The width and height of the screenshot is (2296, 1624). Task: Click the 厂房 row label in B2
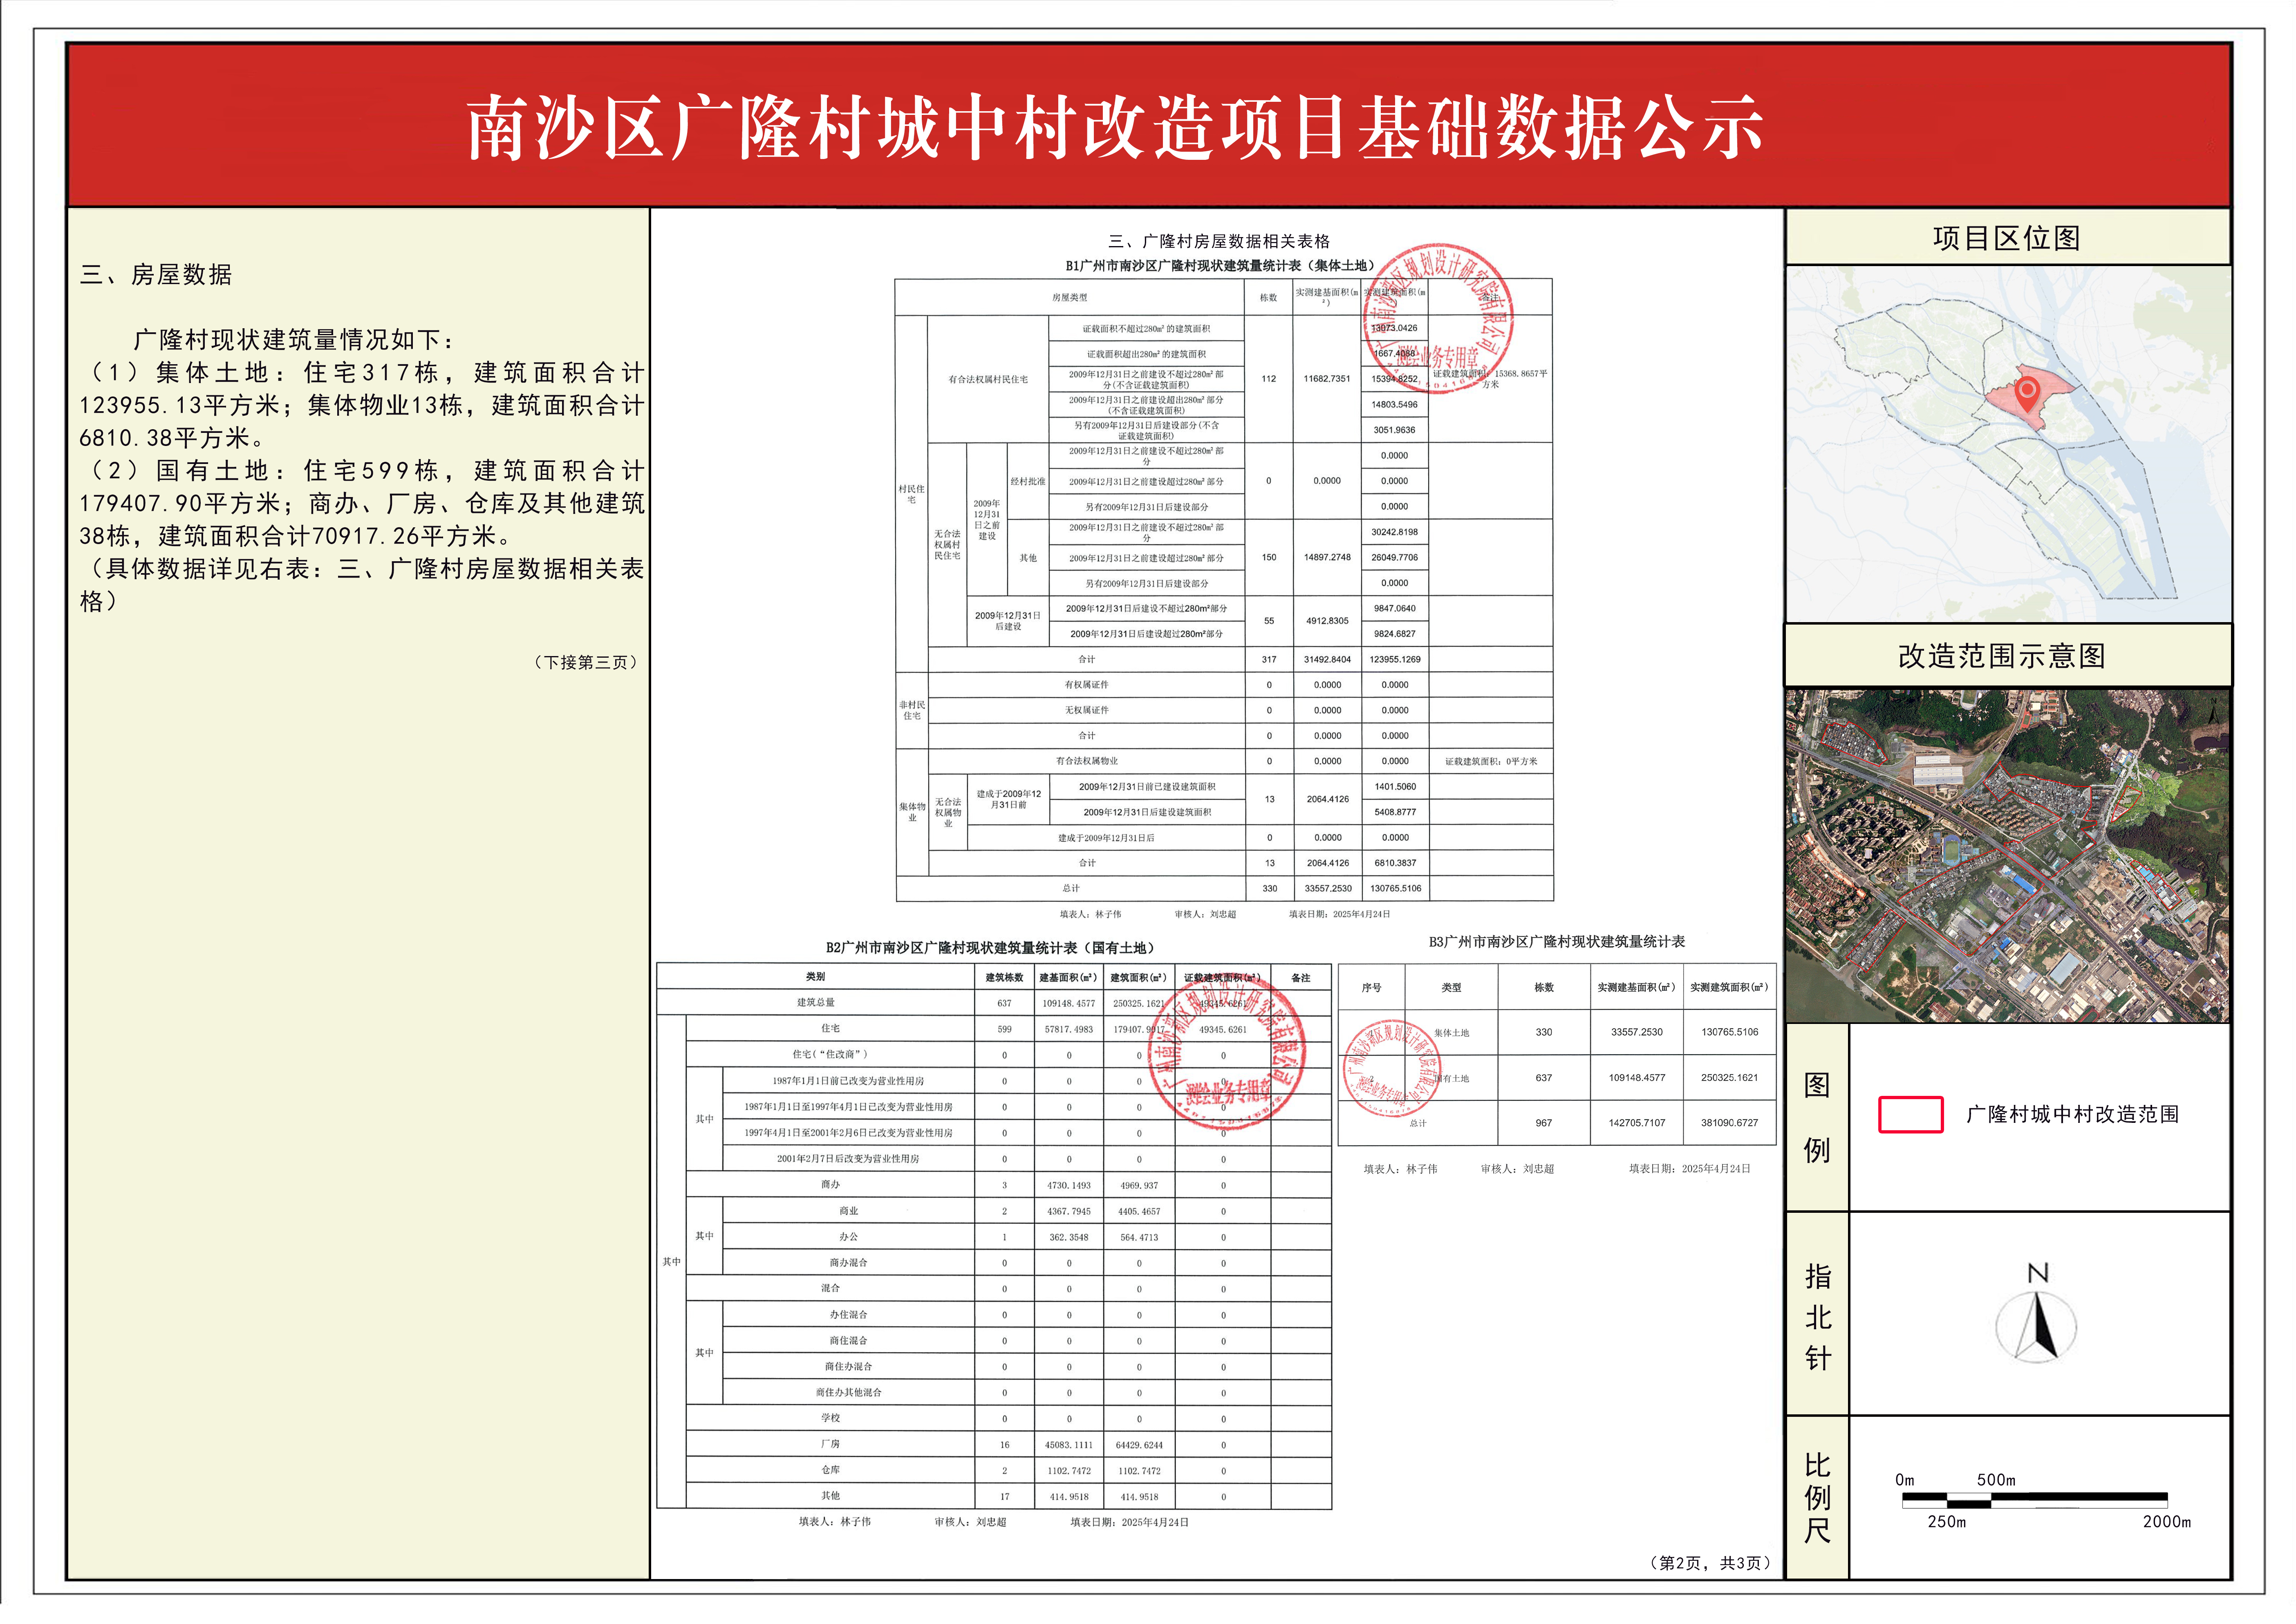tap(830, 1445)
